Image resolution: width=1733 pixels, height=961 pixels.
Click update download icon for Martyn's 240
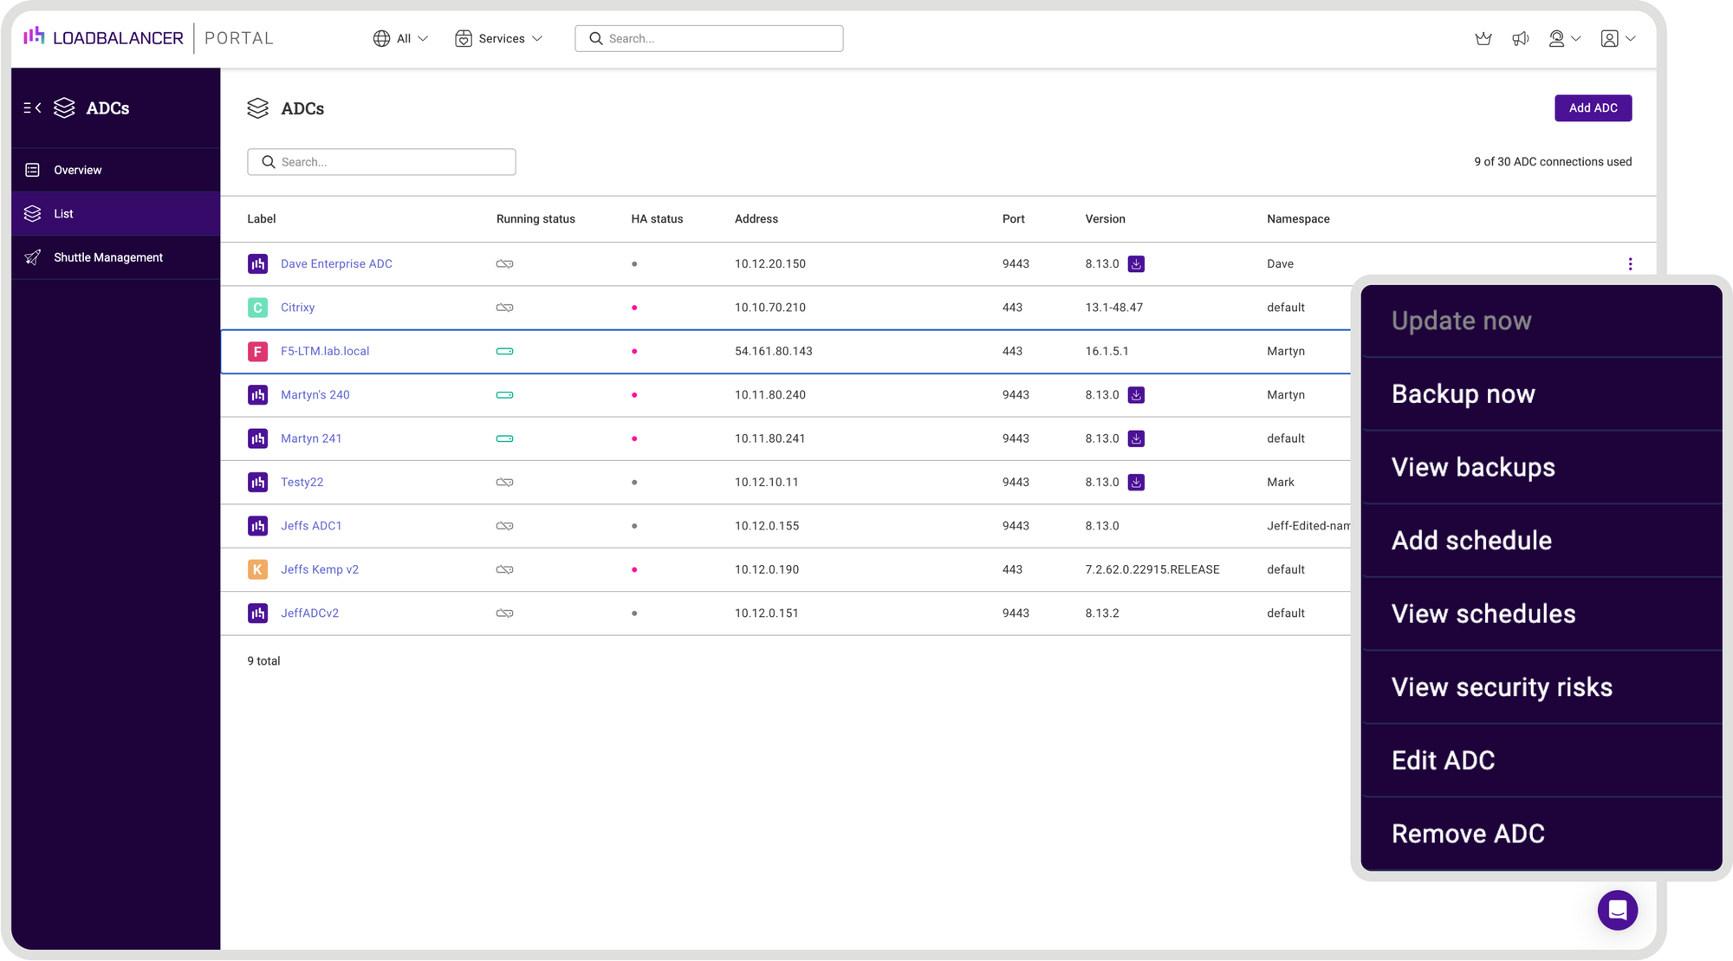[x=1136, y=395]
